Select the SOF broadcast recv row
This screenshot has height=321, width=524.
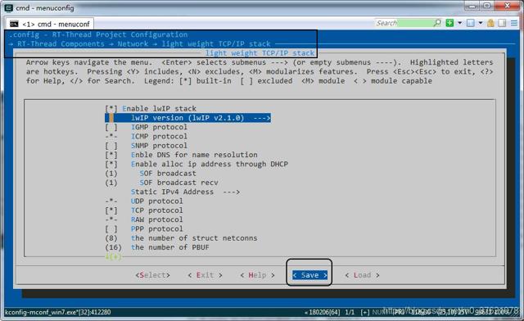point(161,183)
